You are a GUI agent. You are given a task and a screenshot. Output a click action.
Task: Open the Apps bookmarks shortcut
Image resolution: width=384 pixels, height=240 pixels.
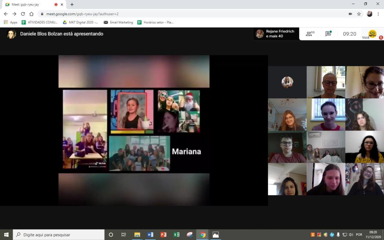10,22
